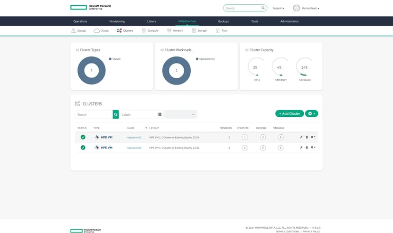Open the Compute section icon
Image resolution: width=393 pixels, height=233 pixels.
[x=144, y=30]
